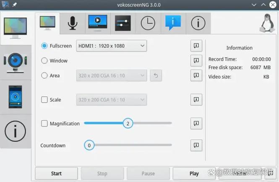The width and height of the screenshot is (279, 182).
Task: Click the Record Time value 00:00:00
Action: coord(261,59)
